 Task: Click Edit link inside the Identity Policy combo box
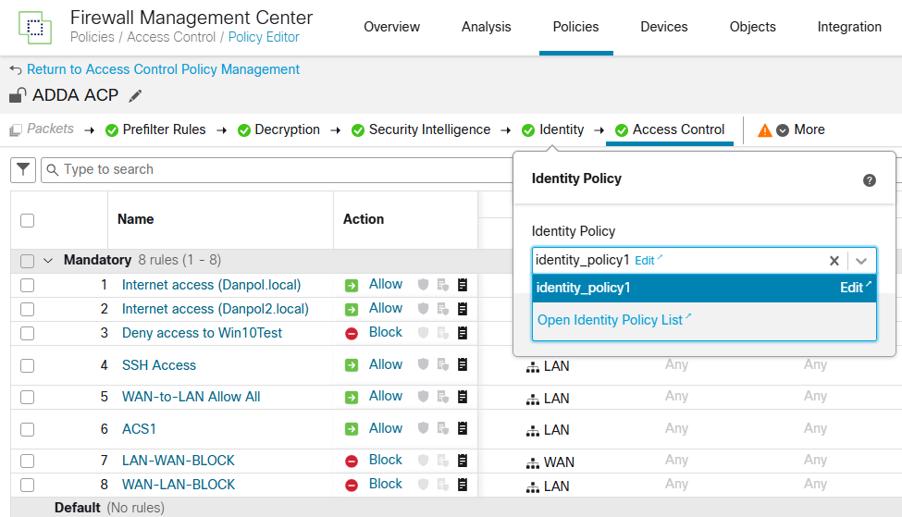pos(649,261)
